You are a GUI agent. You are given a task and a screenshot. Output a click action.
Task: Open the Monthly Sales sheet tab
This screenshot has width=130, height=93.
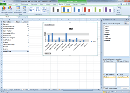[34, 90]
